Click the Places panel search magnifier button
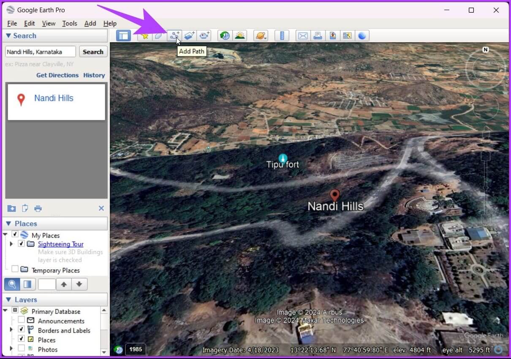 tap(12, 284)
